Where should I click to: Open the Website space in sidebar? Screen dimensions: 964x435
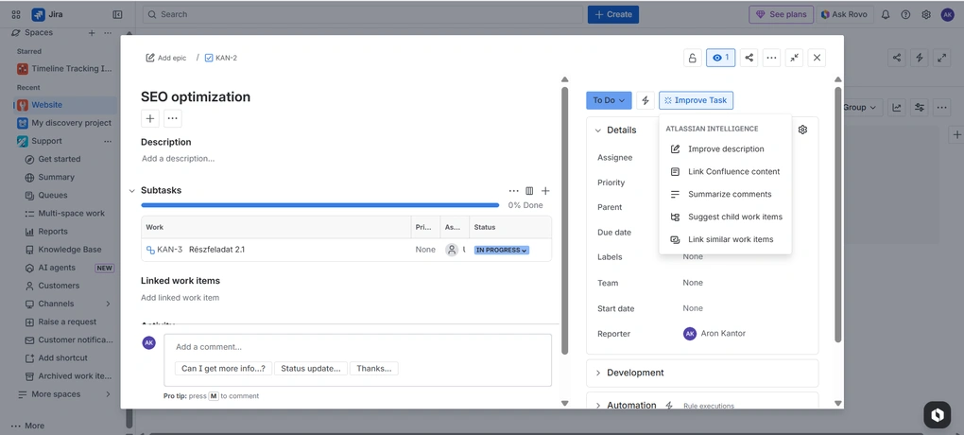[65, 105]
